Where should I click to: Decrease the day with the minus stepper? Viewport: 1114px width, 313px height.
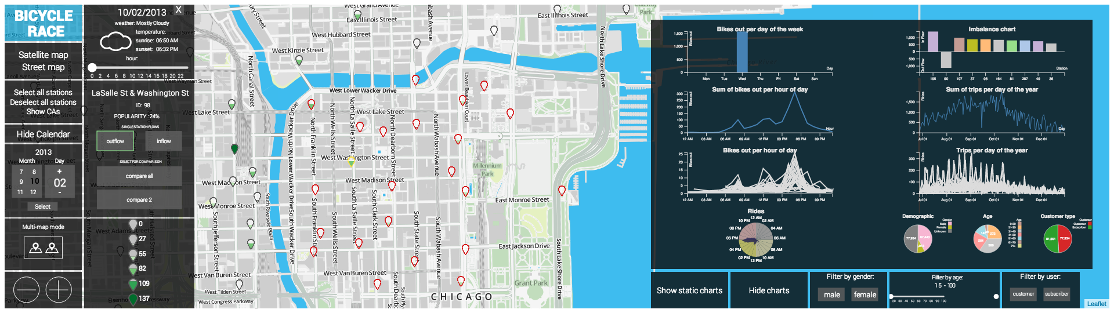coord(59,192)
